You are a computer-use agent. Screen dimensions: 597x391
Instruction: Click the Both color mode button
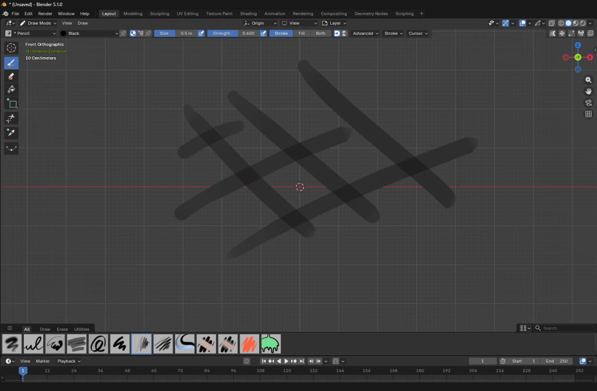[320, 33]
